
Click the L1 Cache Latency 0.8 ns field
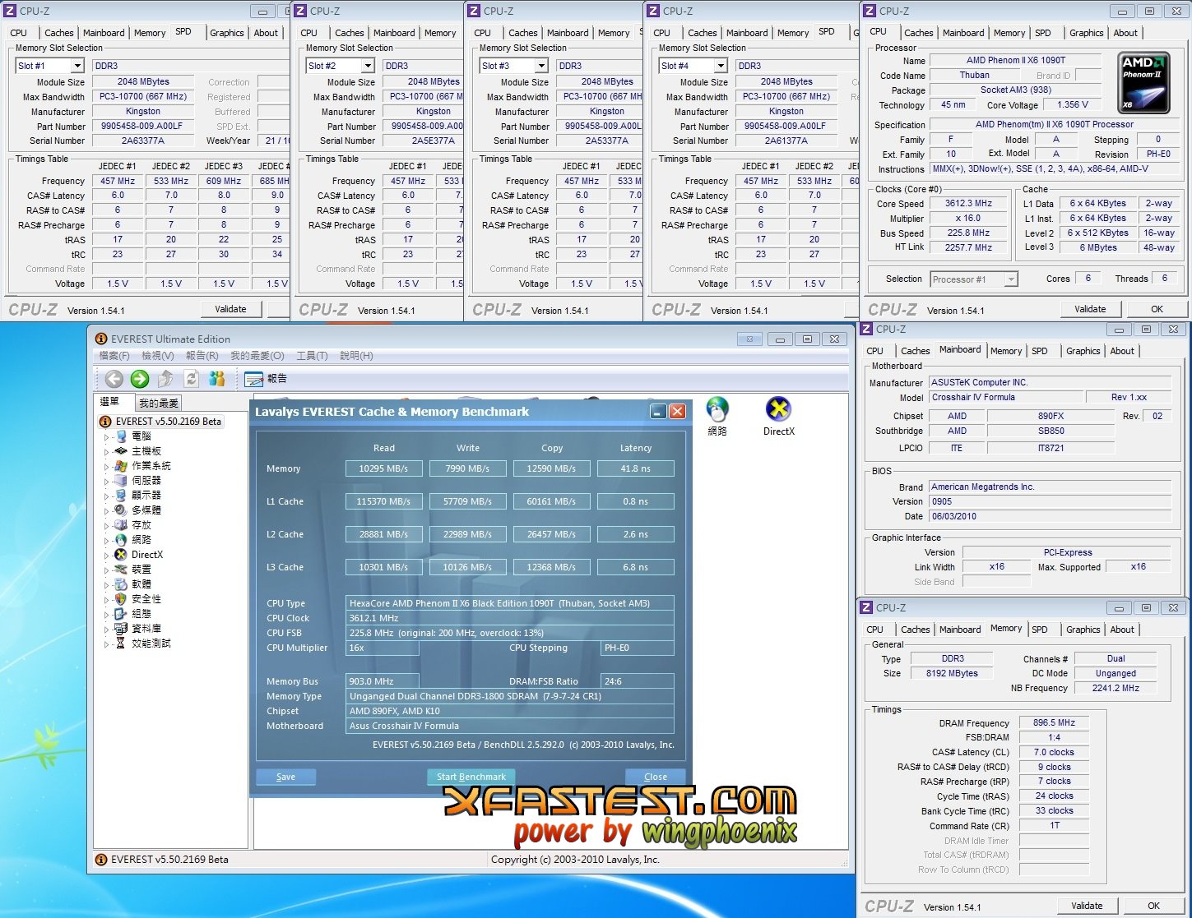(x=636, y=501)
